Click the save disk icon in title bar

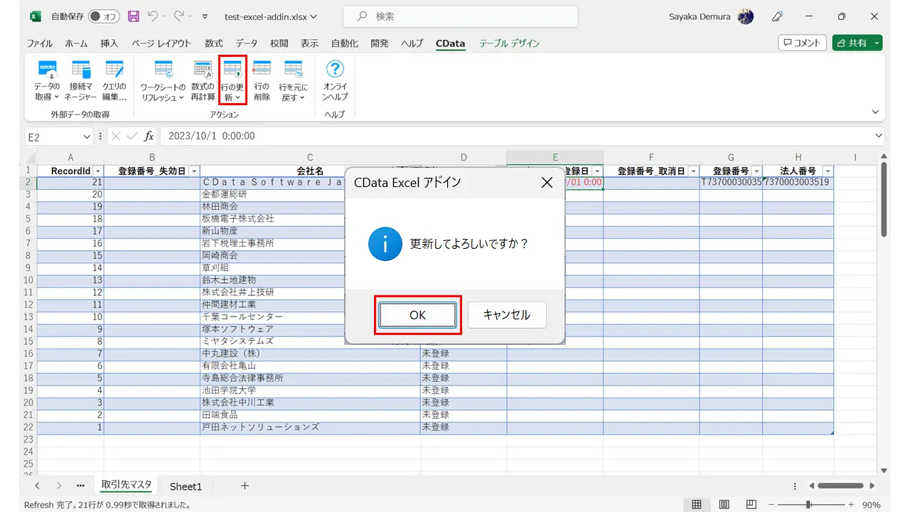tap(134, 16)
